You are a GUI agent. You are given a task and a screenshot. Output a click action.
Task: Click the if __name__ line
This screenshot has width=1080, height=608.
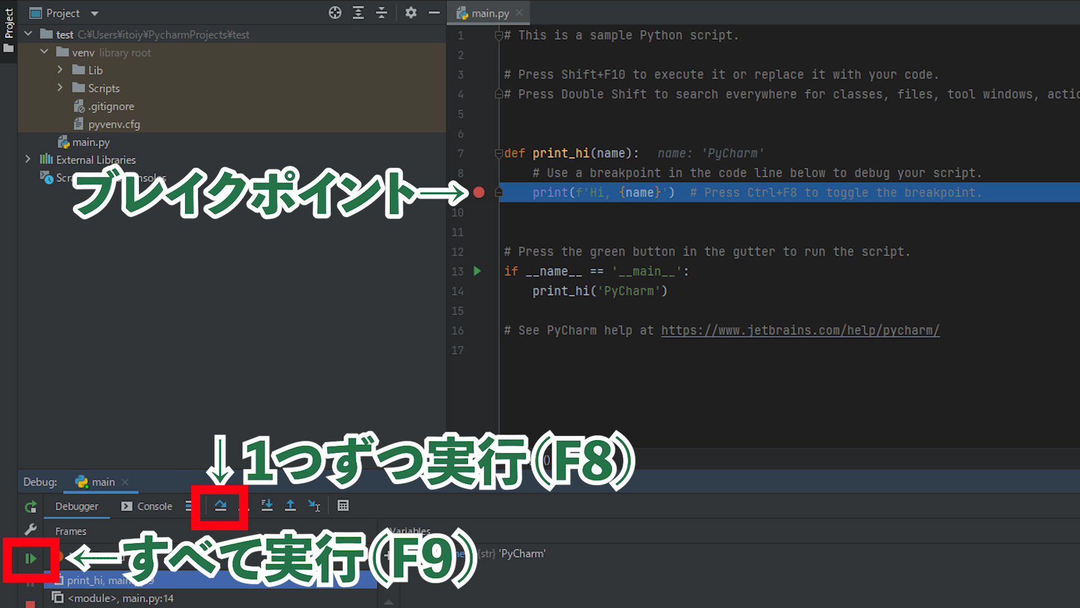(x=596, y=271)
